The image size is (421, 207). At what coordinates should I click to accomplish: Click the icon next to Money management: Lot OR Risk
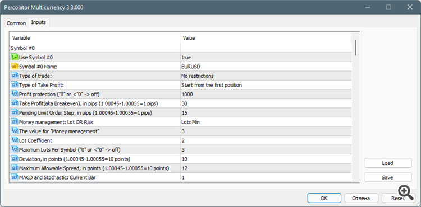(14, 122)
